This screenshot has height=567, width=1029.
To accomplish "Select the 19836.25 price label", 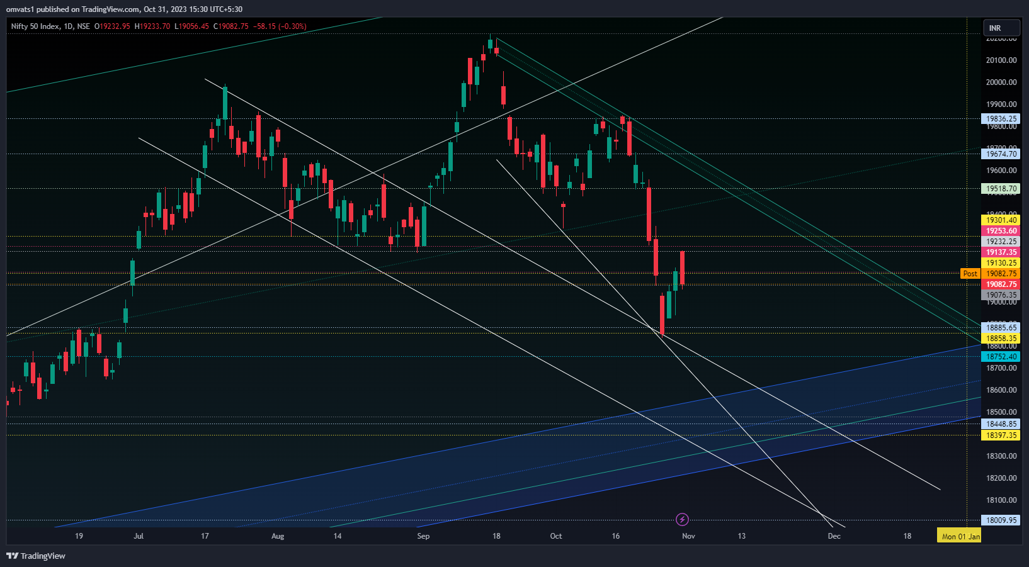I will [x=1001, y=118].
